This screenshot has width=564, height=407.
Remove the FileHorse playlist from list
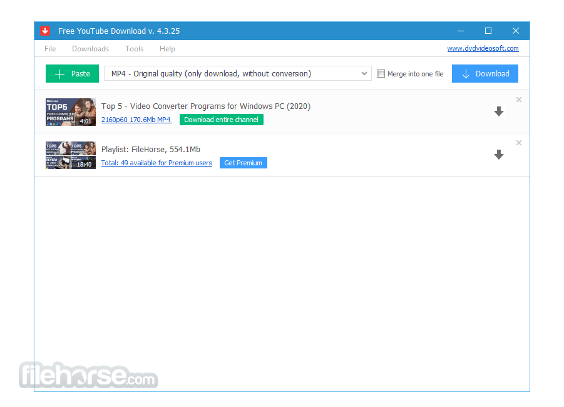pos(519,143)
